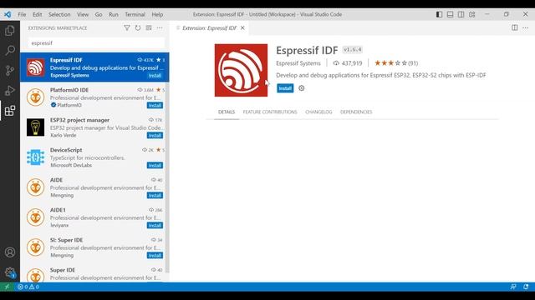Install AIDE1 extension
The height and width of the screenshot is (300, 535).
(x=155, y=226)
